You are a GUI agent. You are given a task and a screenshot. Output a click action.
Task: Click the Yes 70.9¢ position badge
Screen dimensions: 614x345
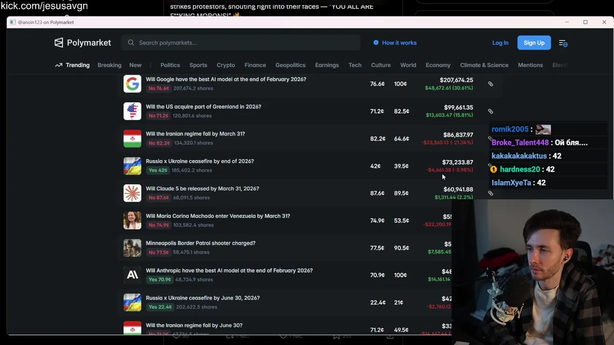(159, 279)
